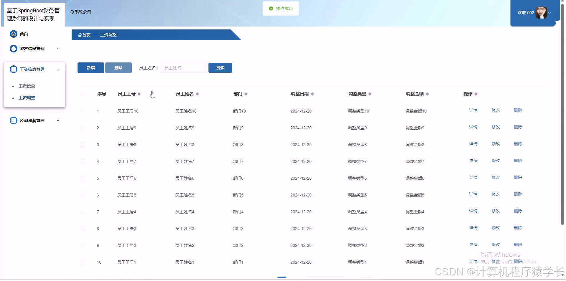This screenshot has width=566, height=281.
Task: Click the 资产信息管理 droplet icon
Action: 14,49
